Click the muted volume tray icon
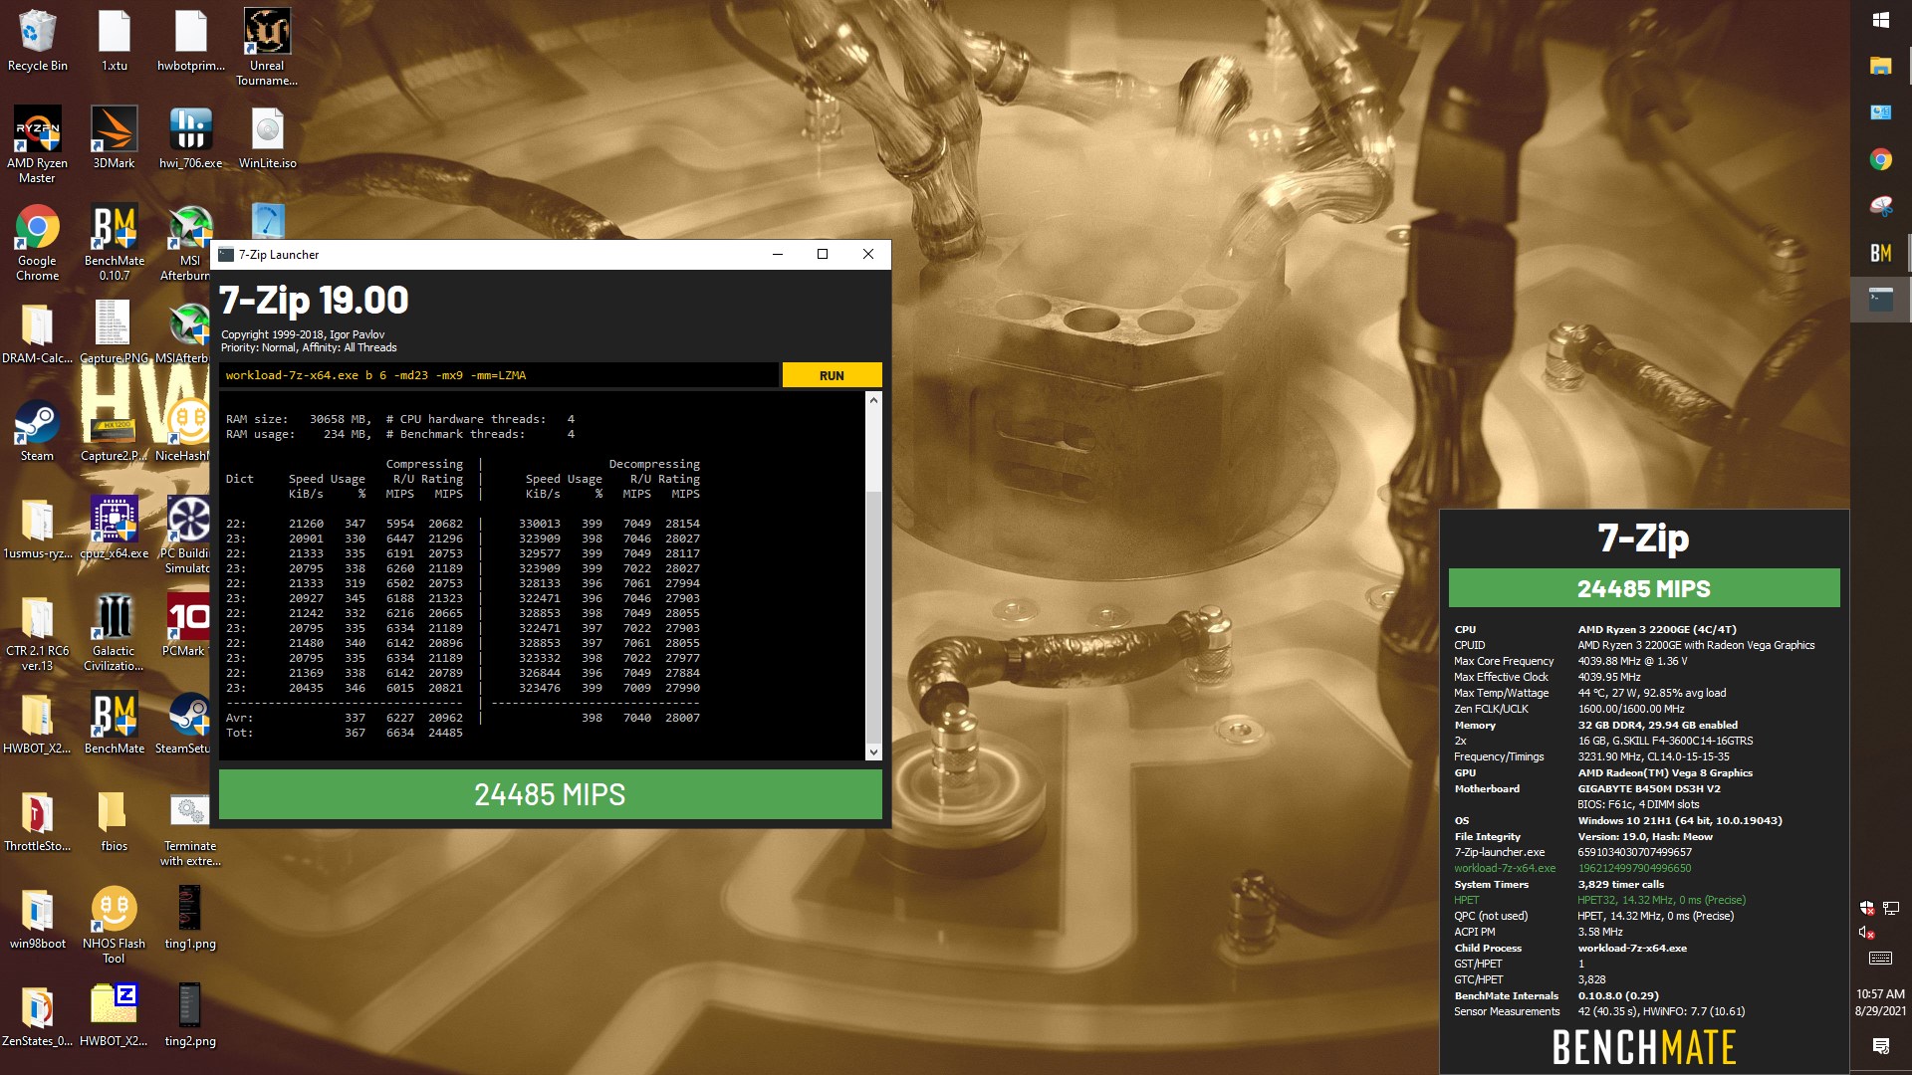The width and height of the screenshot is (1912, 1075). click(x=1866, y=933)
